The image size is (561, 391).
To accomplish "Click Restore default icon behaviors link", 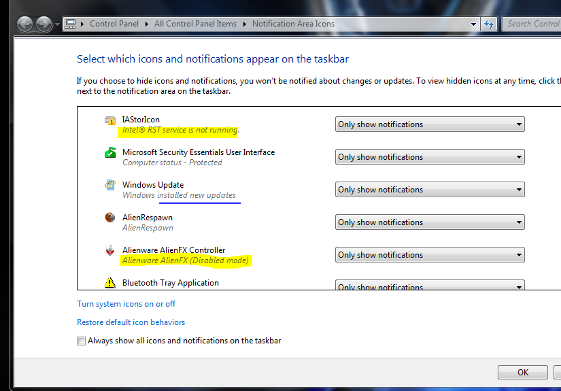I will coord(131,322).
